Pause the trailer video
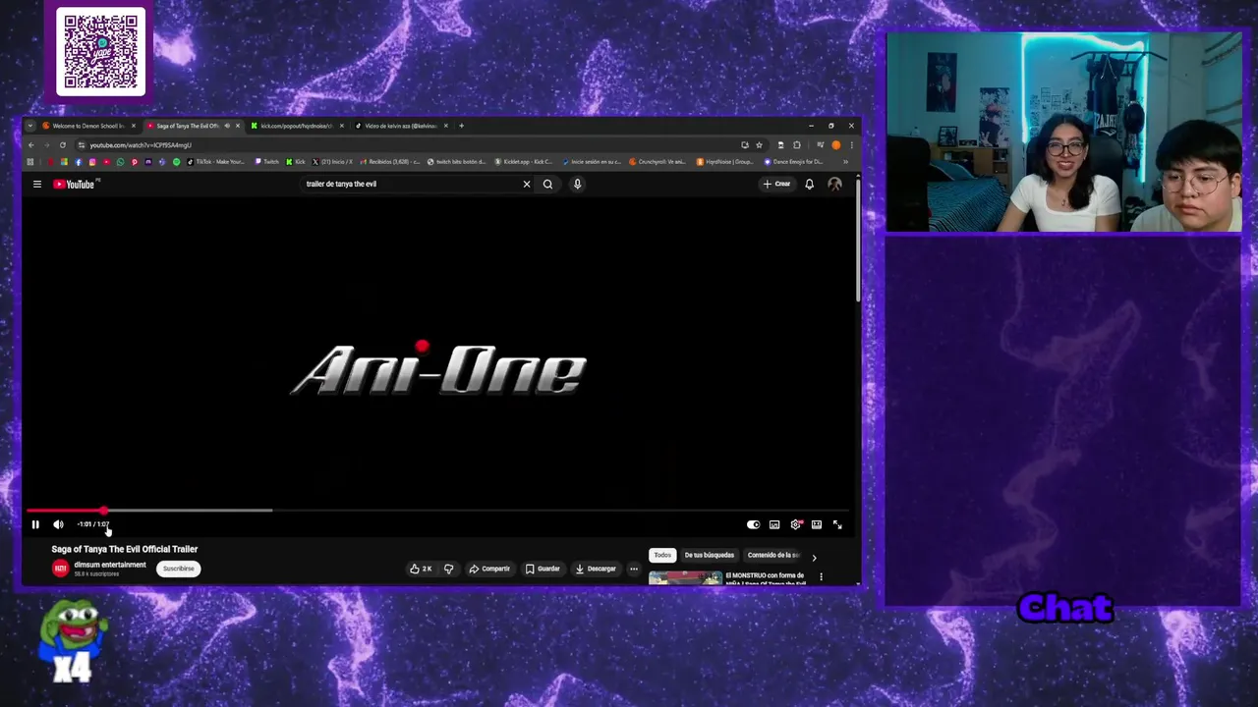 pos(35,524)
